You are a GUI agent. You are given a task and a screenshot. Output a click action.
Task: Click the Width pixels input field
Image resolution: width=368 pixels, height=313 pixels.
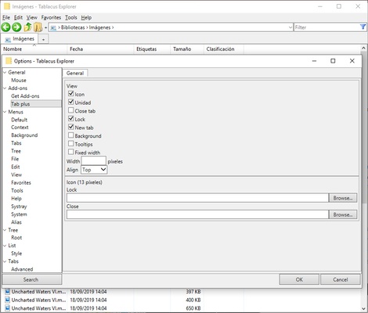[x=94, y=161]
